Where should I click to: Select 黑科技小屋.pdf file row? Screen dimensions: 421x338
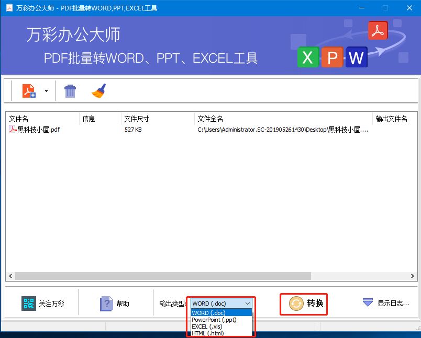click(212, 130)
